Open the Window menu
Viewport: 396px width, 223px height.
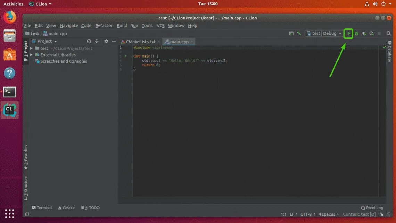coord(176,25)
